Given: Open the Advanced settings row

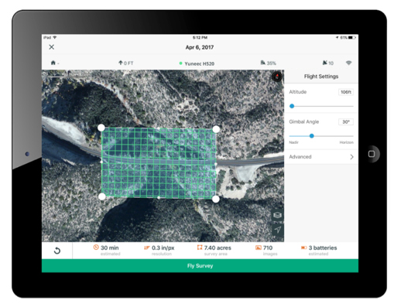Looking at the screenshot, I should click(321, 157).
